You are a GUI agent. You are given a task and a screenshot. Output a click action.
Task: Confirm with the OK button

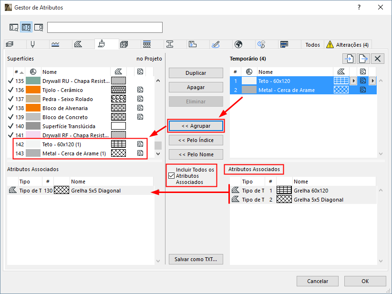pos(365,281)
